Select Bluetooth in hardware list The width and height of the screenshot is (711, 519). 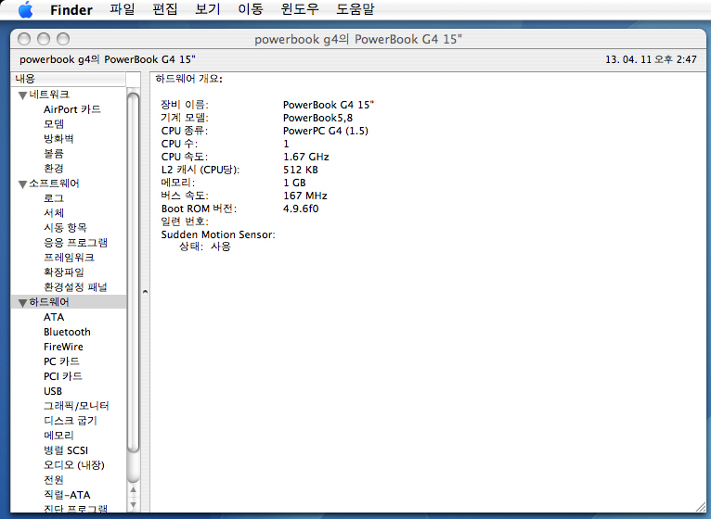click(67, 332)
